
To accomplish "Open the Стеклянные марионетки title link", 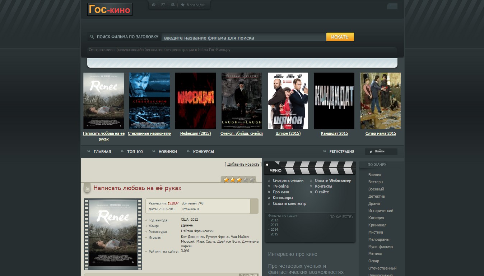I will [x=149, y=133].
